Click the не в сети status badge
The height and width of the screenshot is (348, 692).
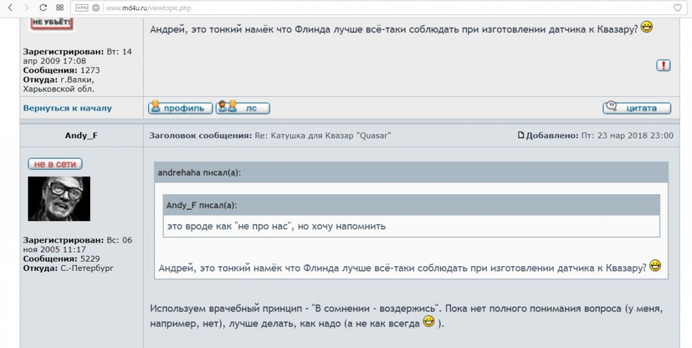[x=55, y=164]
